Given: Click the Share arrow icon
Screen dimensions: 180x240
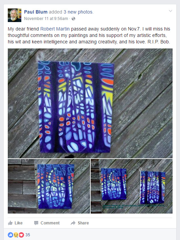Looking at the screenshot, I should pyautogui.click(x=73, y=223).
